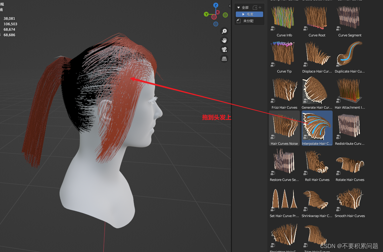Click the 106,503 statistics value
Image resolution: width=383 pixels, height=252 pixels.
coord(10,24)
